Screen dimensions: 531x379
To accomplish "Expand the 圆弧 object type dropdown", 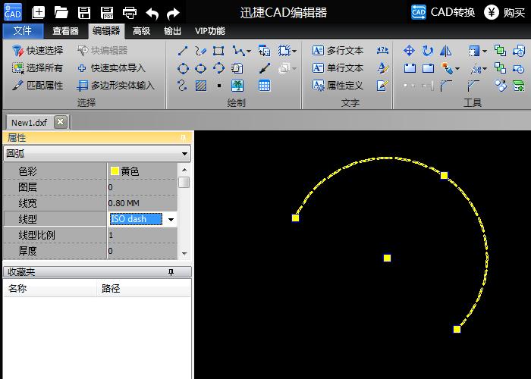I will coord(185,154).
